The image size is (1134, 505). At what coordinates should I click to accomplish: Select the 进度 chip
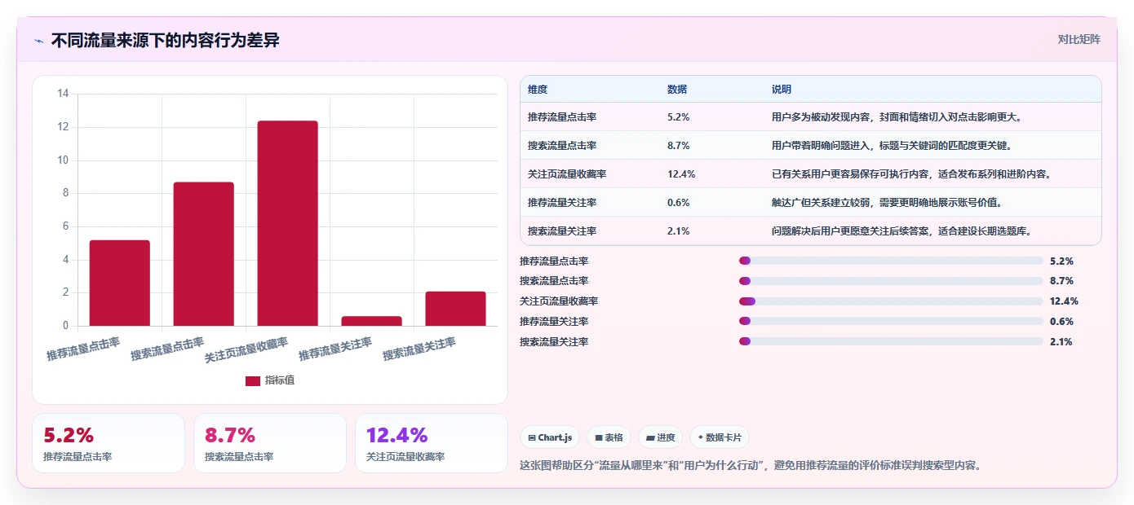point(660,437)
